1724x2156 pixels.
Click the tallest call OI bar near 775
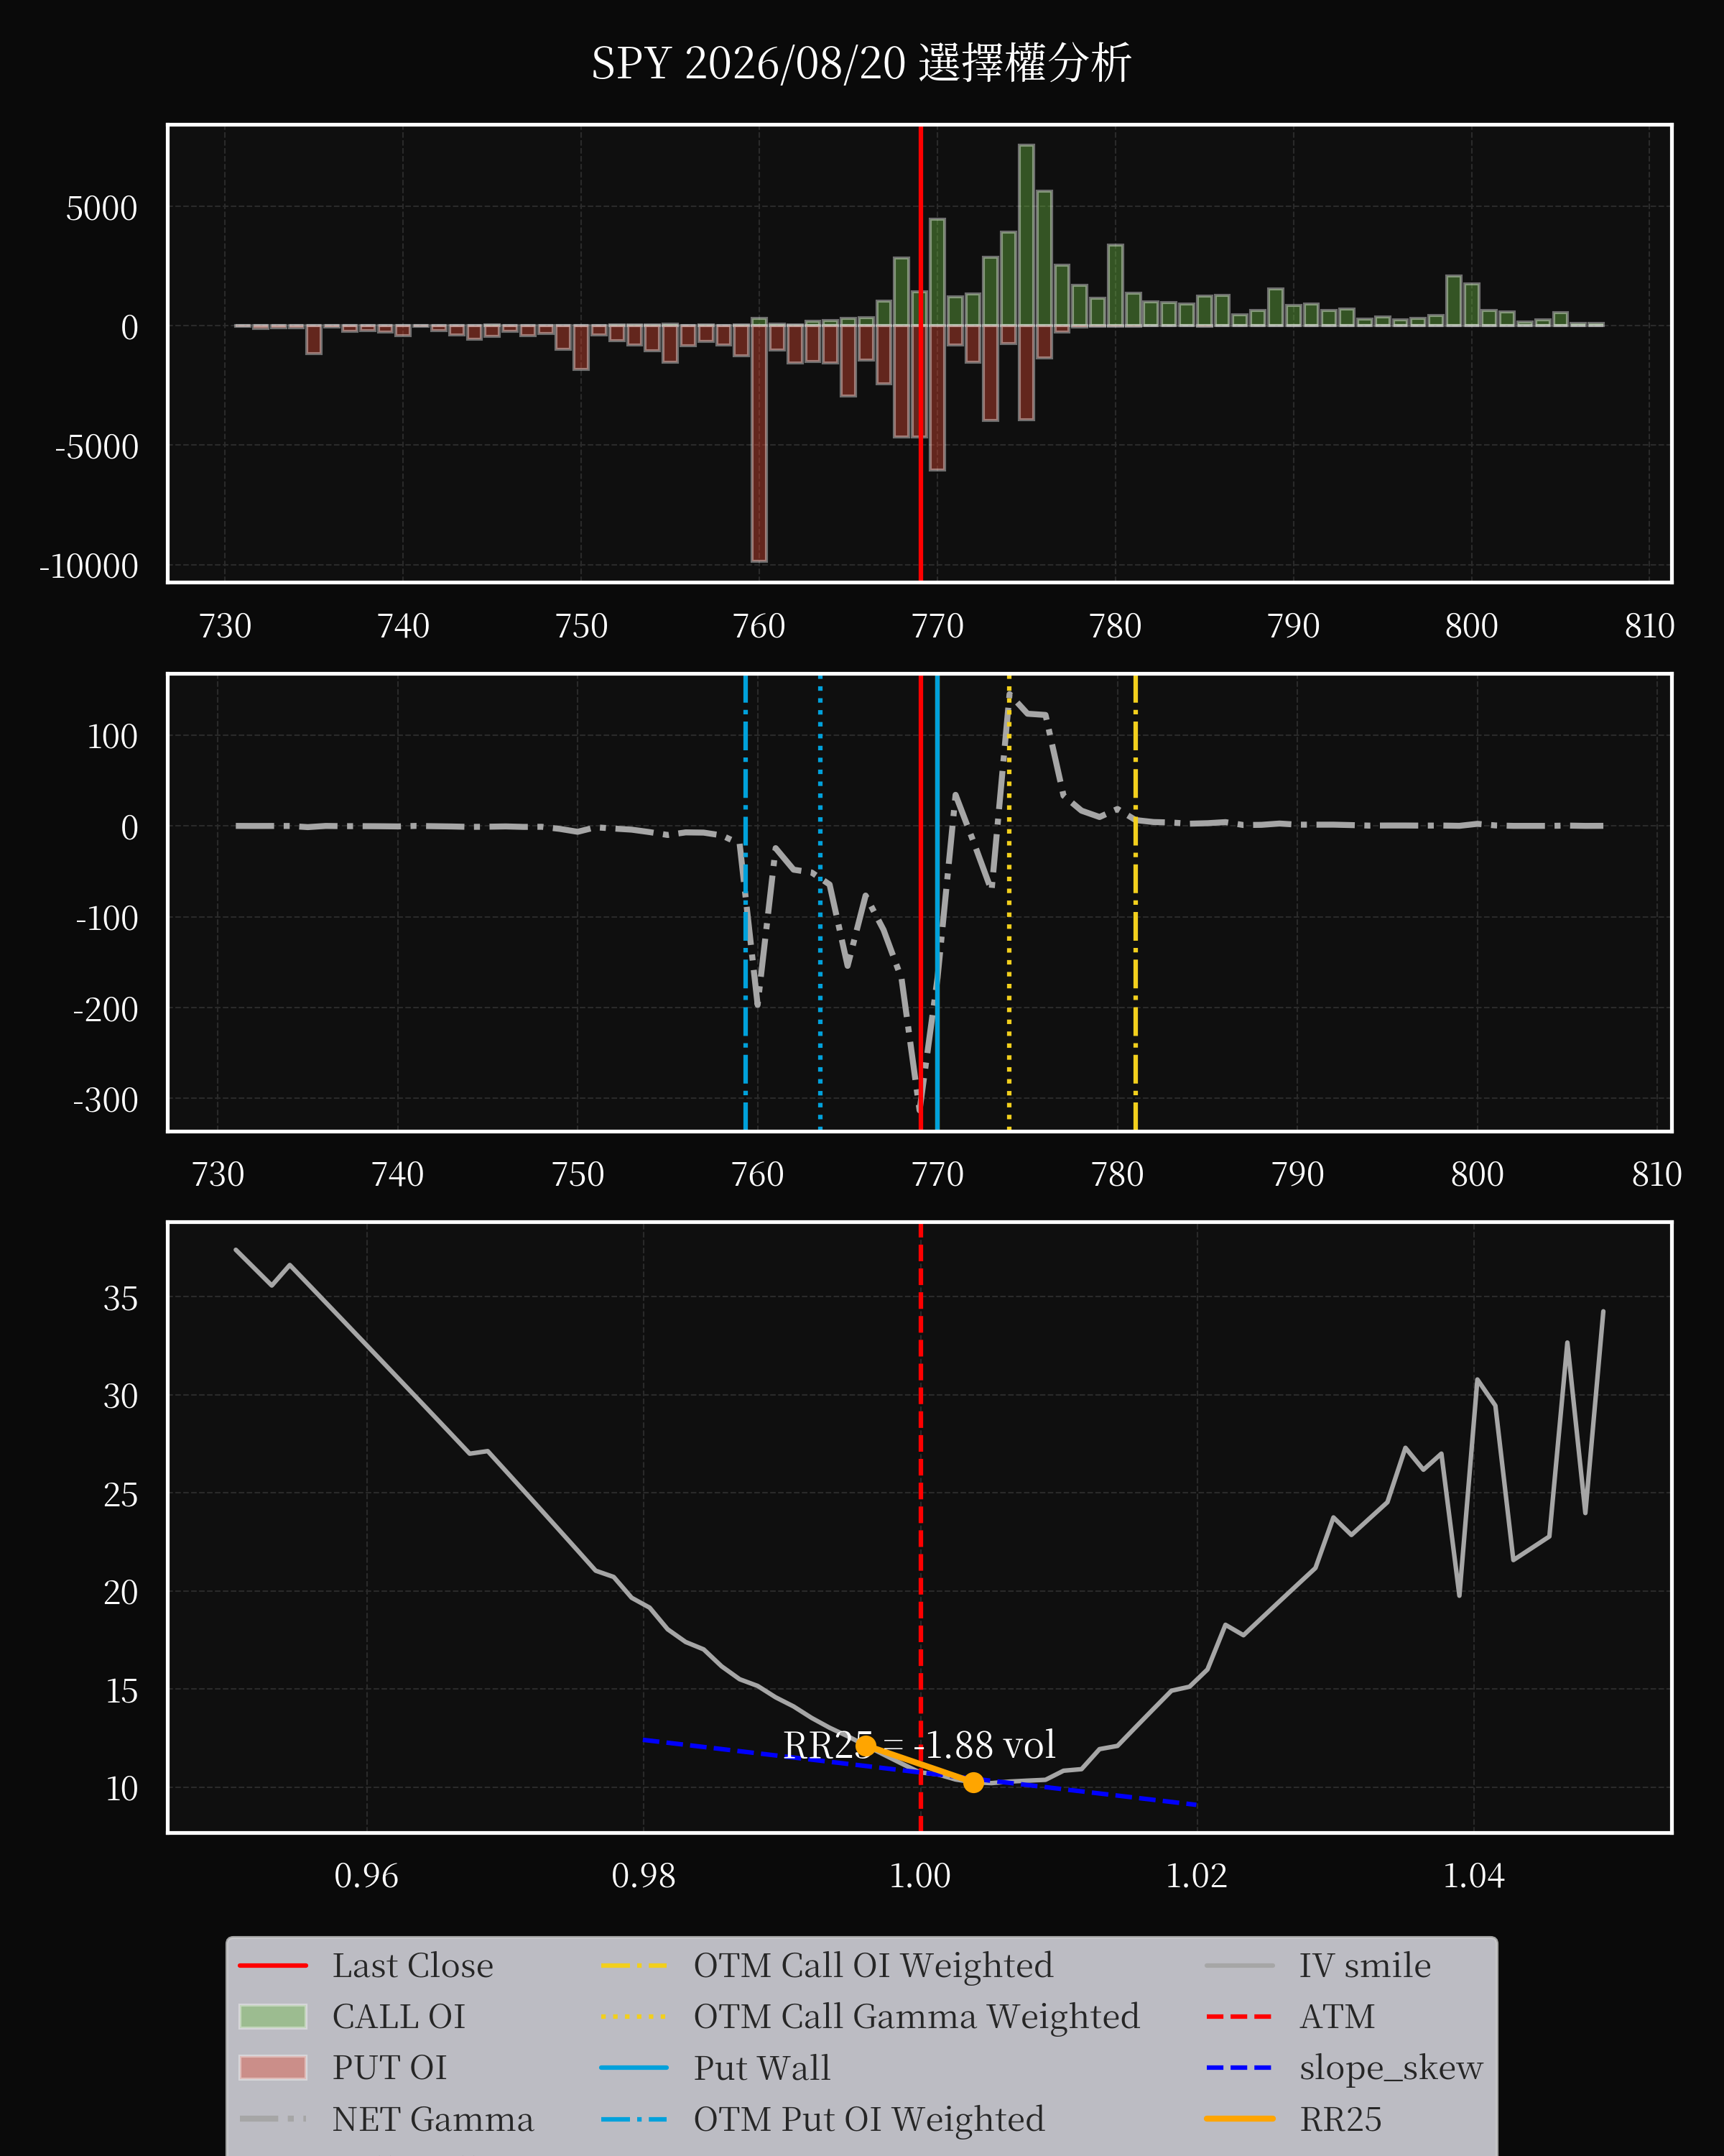coord(1026,236)
